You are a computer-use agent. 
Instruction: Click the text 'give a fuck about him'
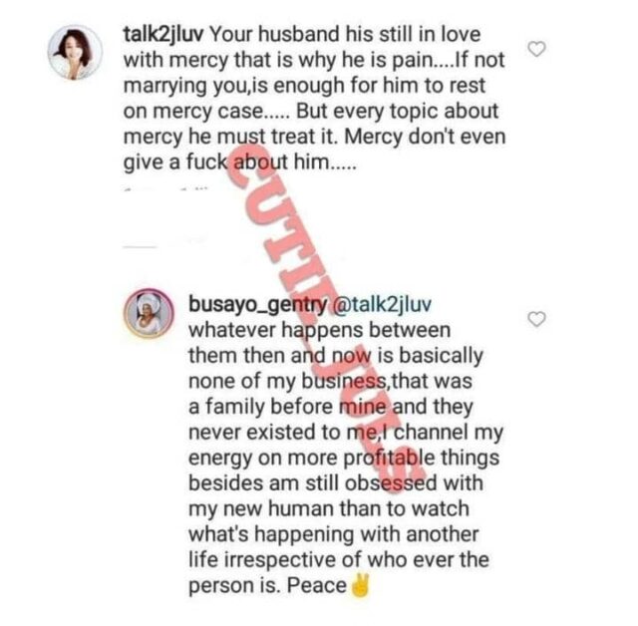[226, 162]
